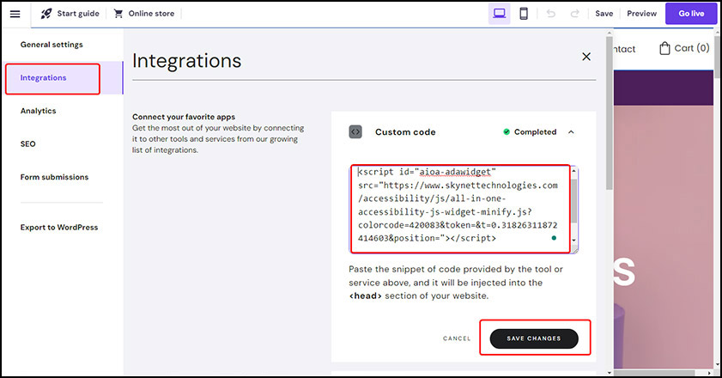Click Export to WordPress
The image size is (722, 378).
point(59,228)
